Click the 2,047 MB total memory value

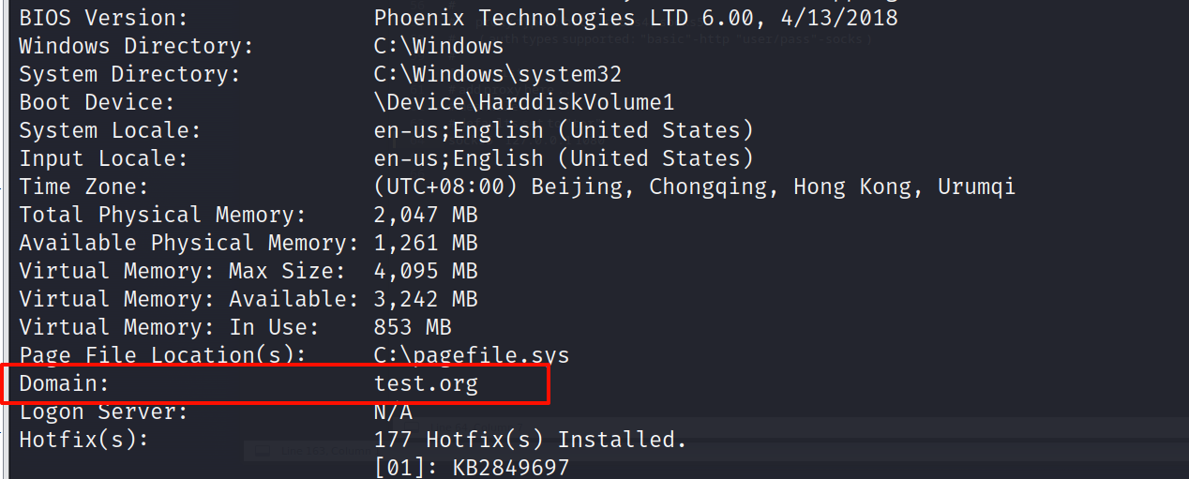(426, 215)
